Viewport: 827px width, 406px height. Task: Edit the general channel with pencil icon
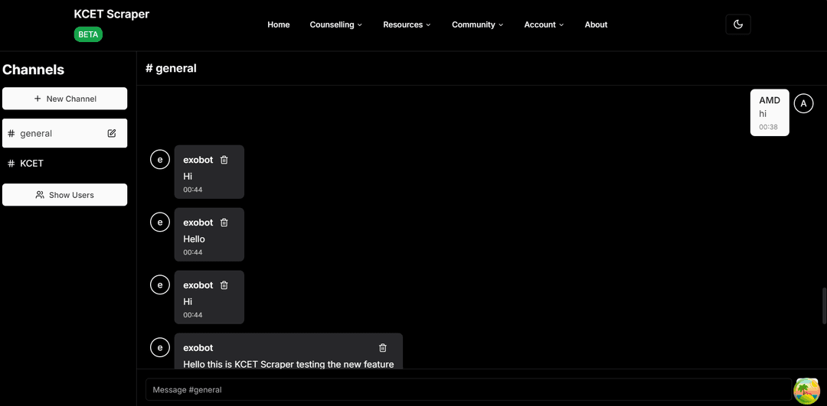click(112, 133)
